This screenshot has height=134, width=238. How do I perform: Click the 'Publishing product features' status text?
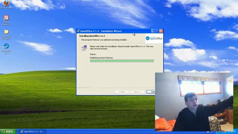click(x=102, y=58)
